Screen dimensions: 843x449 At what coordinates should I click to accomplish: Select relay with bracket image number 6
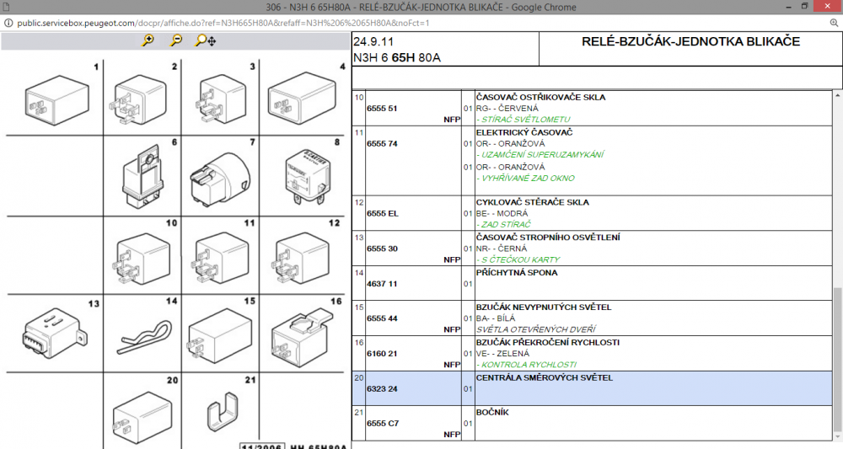[x=142, y=176]
